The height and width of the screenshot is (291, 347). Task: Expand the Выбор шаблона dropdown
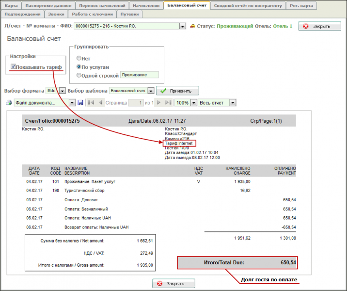coord(151,91)
